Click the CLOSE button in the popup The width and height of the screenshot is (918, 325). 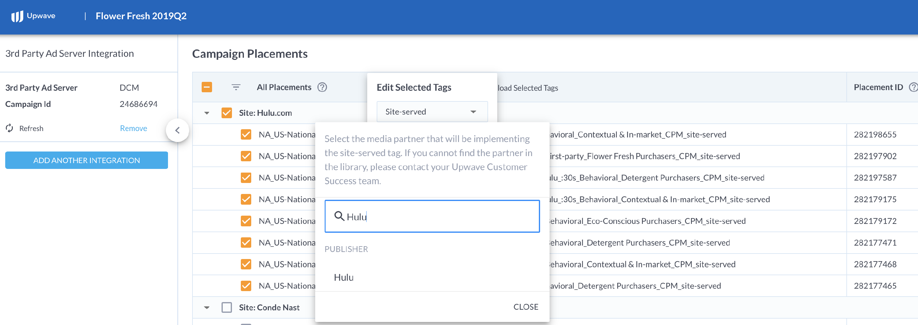pyautogui.click(x=526, y=307)
